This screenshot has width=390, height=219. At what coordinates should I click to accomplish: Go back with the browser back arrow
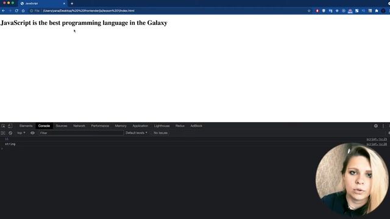click(x=4, y=11)
